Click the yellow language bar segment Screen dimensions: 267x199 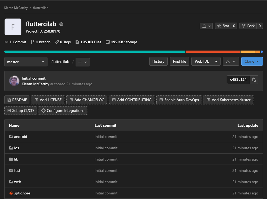(x=248, y=52)
